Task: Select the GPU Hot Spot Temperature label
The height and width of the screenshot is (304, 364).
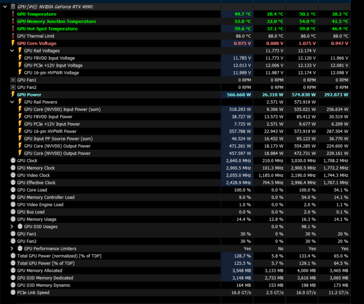Action: 48,29
